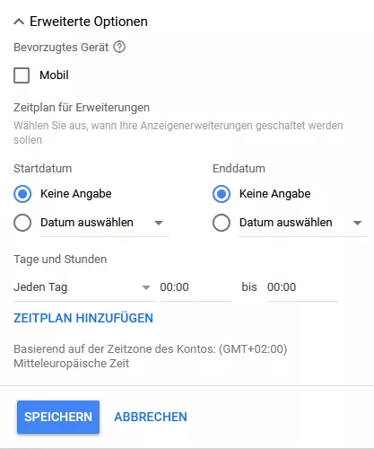Click the Jeden Tag text
Image resolution: width=374 pixels, height=449 pixels.
pyautogui.click(x=40, y=287)
